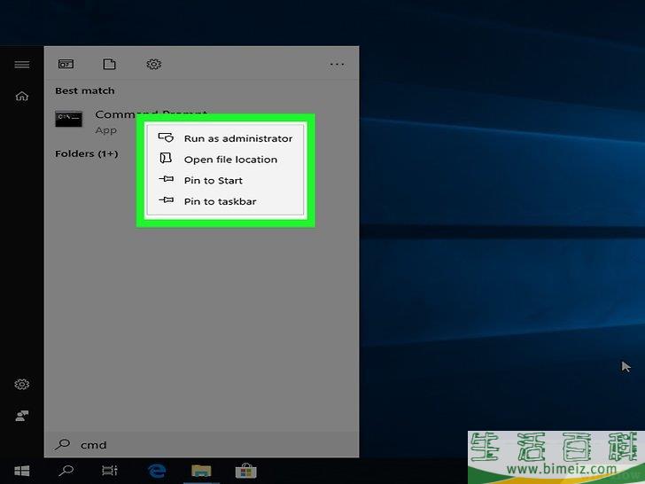Select Pin to taskbar option
645x484 pixels.
tap(219, 202)
